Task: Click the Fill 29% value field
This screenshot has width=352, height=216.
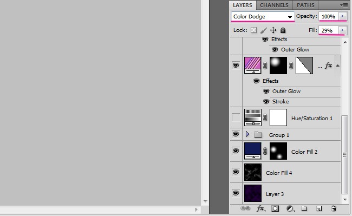Action: (x=329, y=30)
